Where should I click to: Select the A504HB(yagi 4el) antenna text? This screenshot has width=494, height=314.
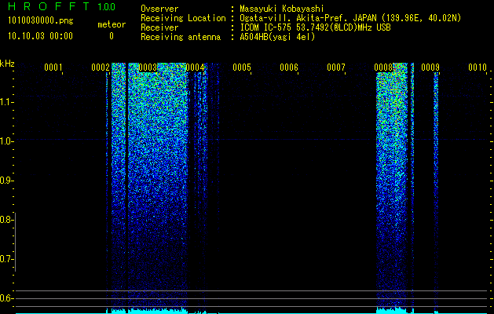tap(277, 37)
